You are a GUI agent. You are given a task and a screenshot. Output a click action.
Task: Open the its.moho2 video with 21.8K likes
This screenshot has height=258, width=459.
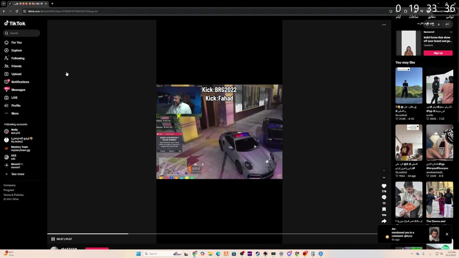click(x=409, y=85)
